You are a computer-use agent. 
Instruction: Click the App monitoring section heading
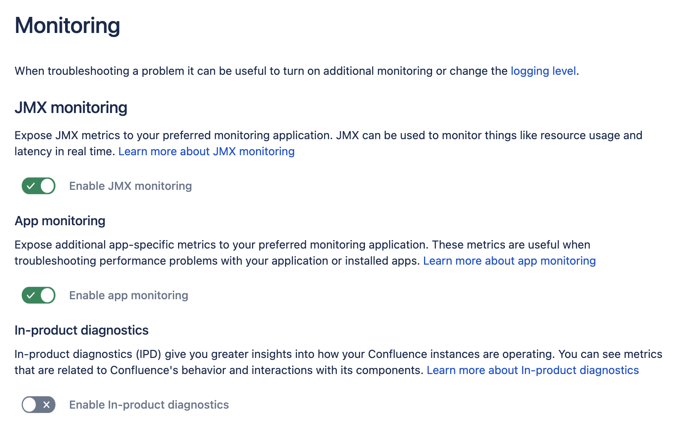(x=60, y=221)
